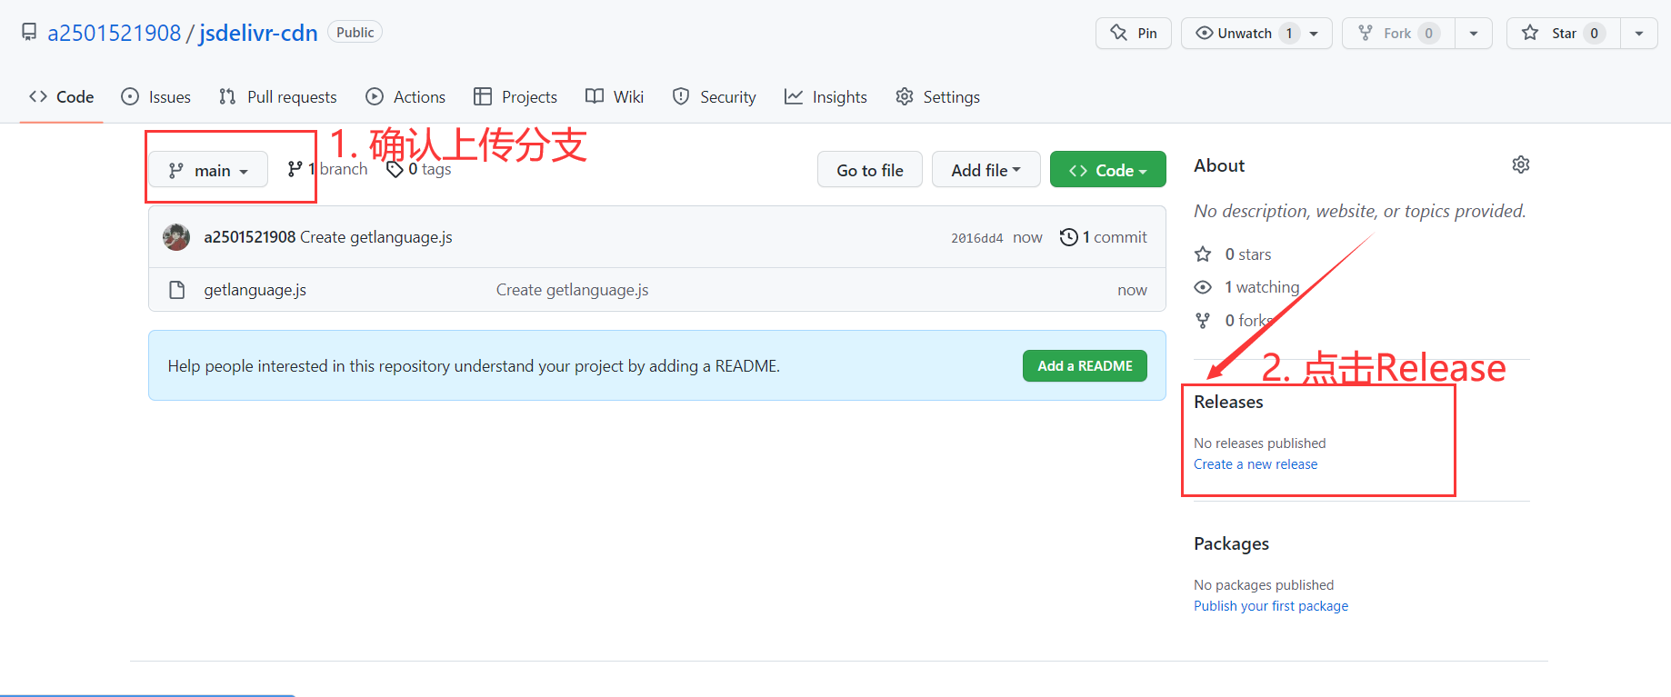The image size is (1671, 697).
Task: Open the green Code dropdown
Action: 1108,170
